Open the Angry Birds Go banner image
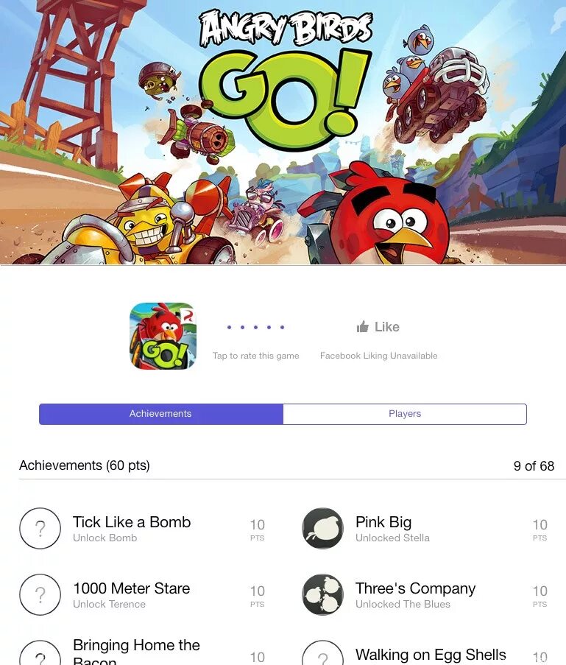The height and width of the screenshot is (665, 566). pyautogui.click(x=283, y=133)
